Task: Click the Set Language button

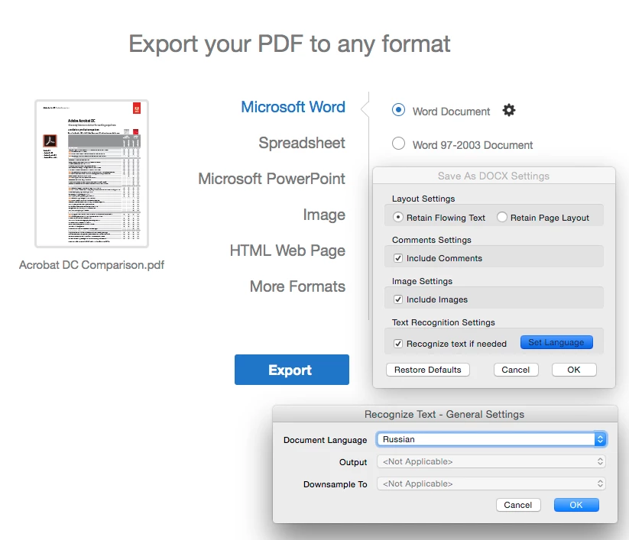Action: point(556,342)
